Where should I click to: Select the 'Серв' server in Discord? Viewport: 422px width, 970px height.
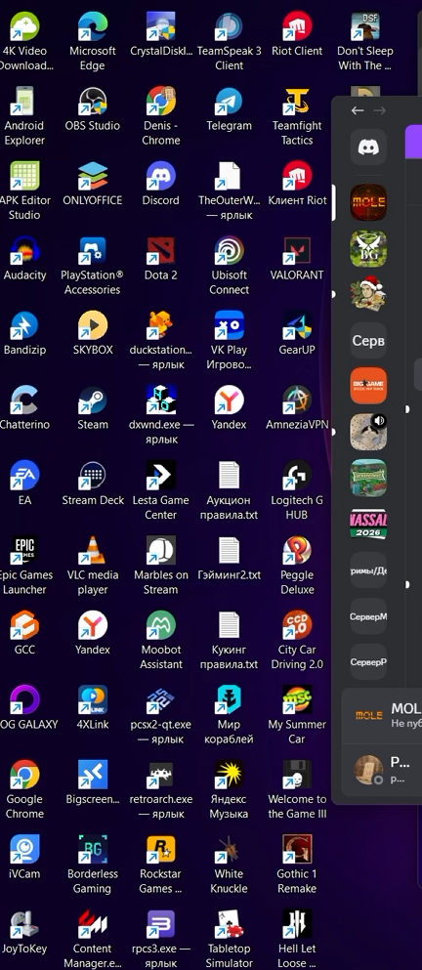click(368, 340)
